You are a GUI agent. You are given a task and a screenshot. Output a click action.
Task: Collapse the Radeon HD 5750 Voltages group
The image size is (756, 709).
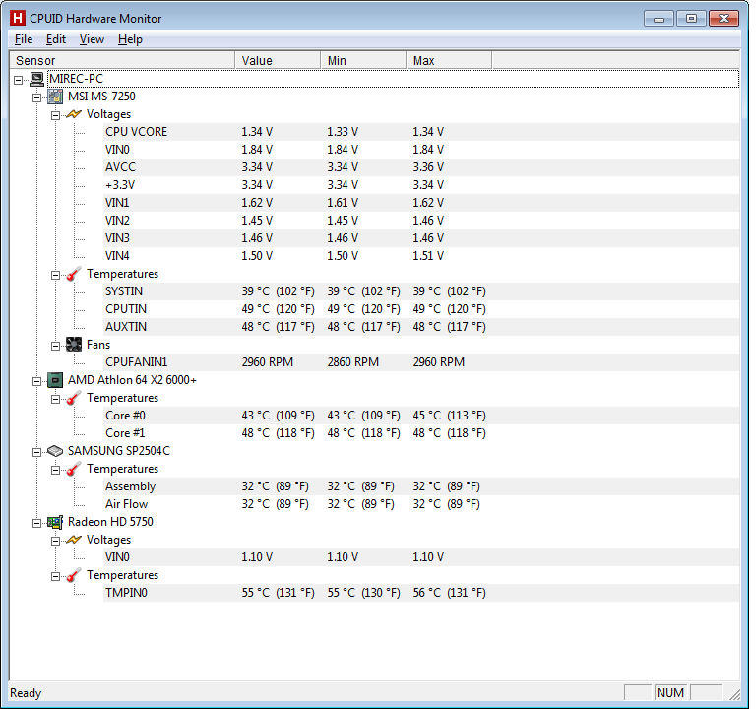[55, 541]
